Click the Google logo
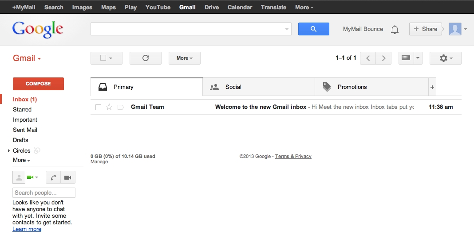 (x=37, y=30)
